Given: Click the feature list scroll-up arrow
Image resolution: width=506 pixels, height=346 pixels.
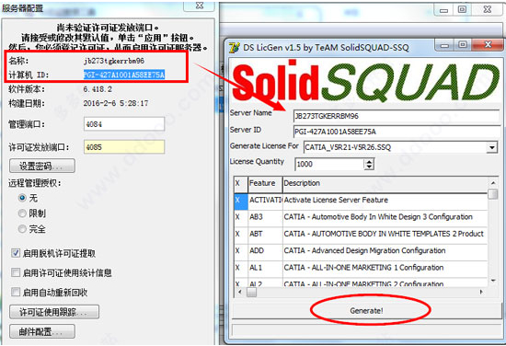Looking at the screenshot, I should 493,183.
